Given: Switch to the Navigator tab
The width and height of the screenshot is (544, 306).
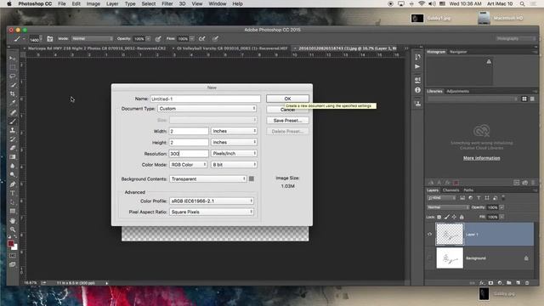Looking at the screenshot, I should (x=458, y=52).
